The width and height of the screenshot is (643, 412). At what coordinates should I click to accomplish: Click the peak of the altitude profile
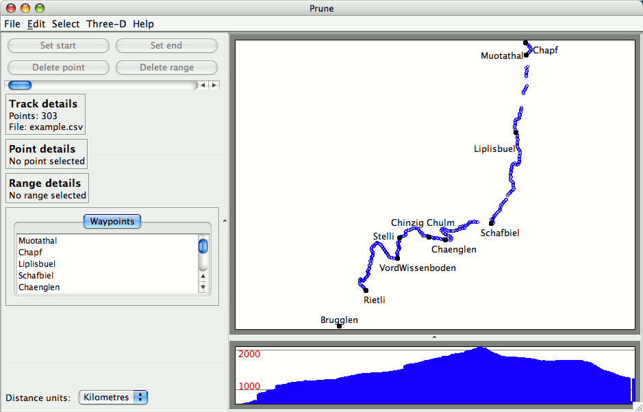click(x=481, y=348)
